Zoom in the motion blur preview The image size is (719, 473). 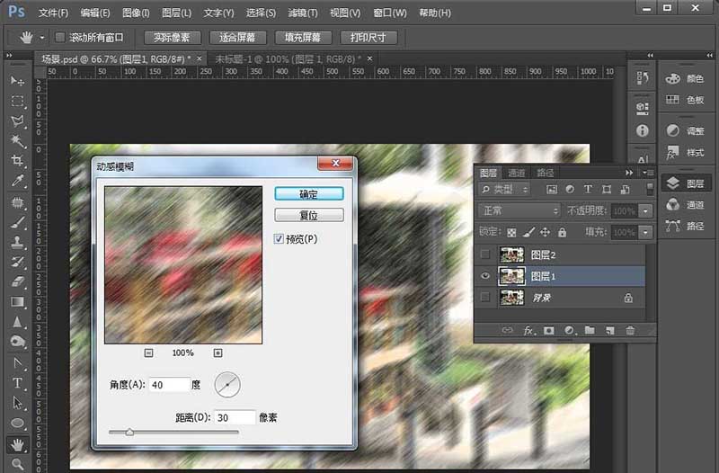(x=217, y=353)
